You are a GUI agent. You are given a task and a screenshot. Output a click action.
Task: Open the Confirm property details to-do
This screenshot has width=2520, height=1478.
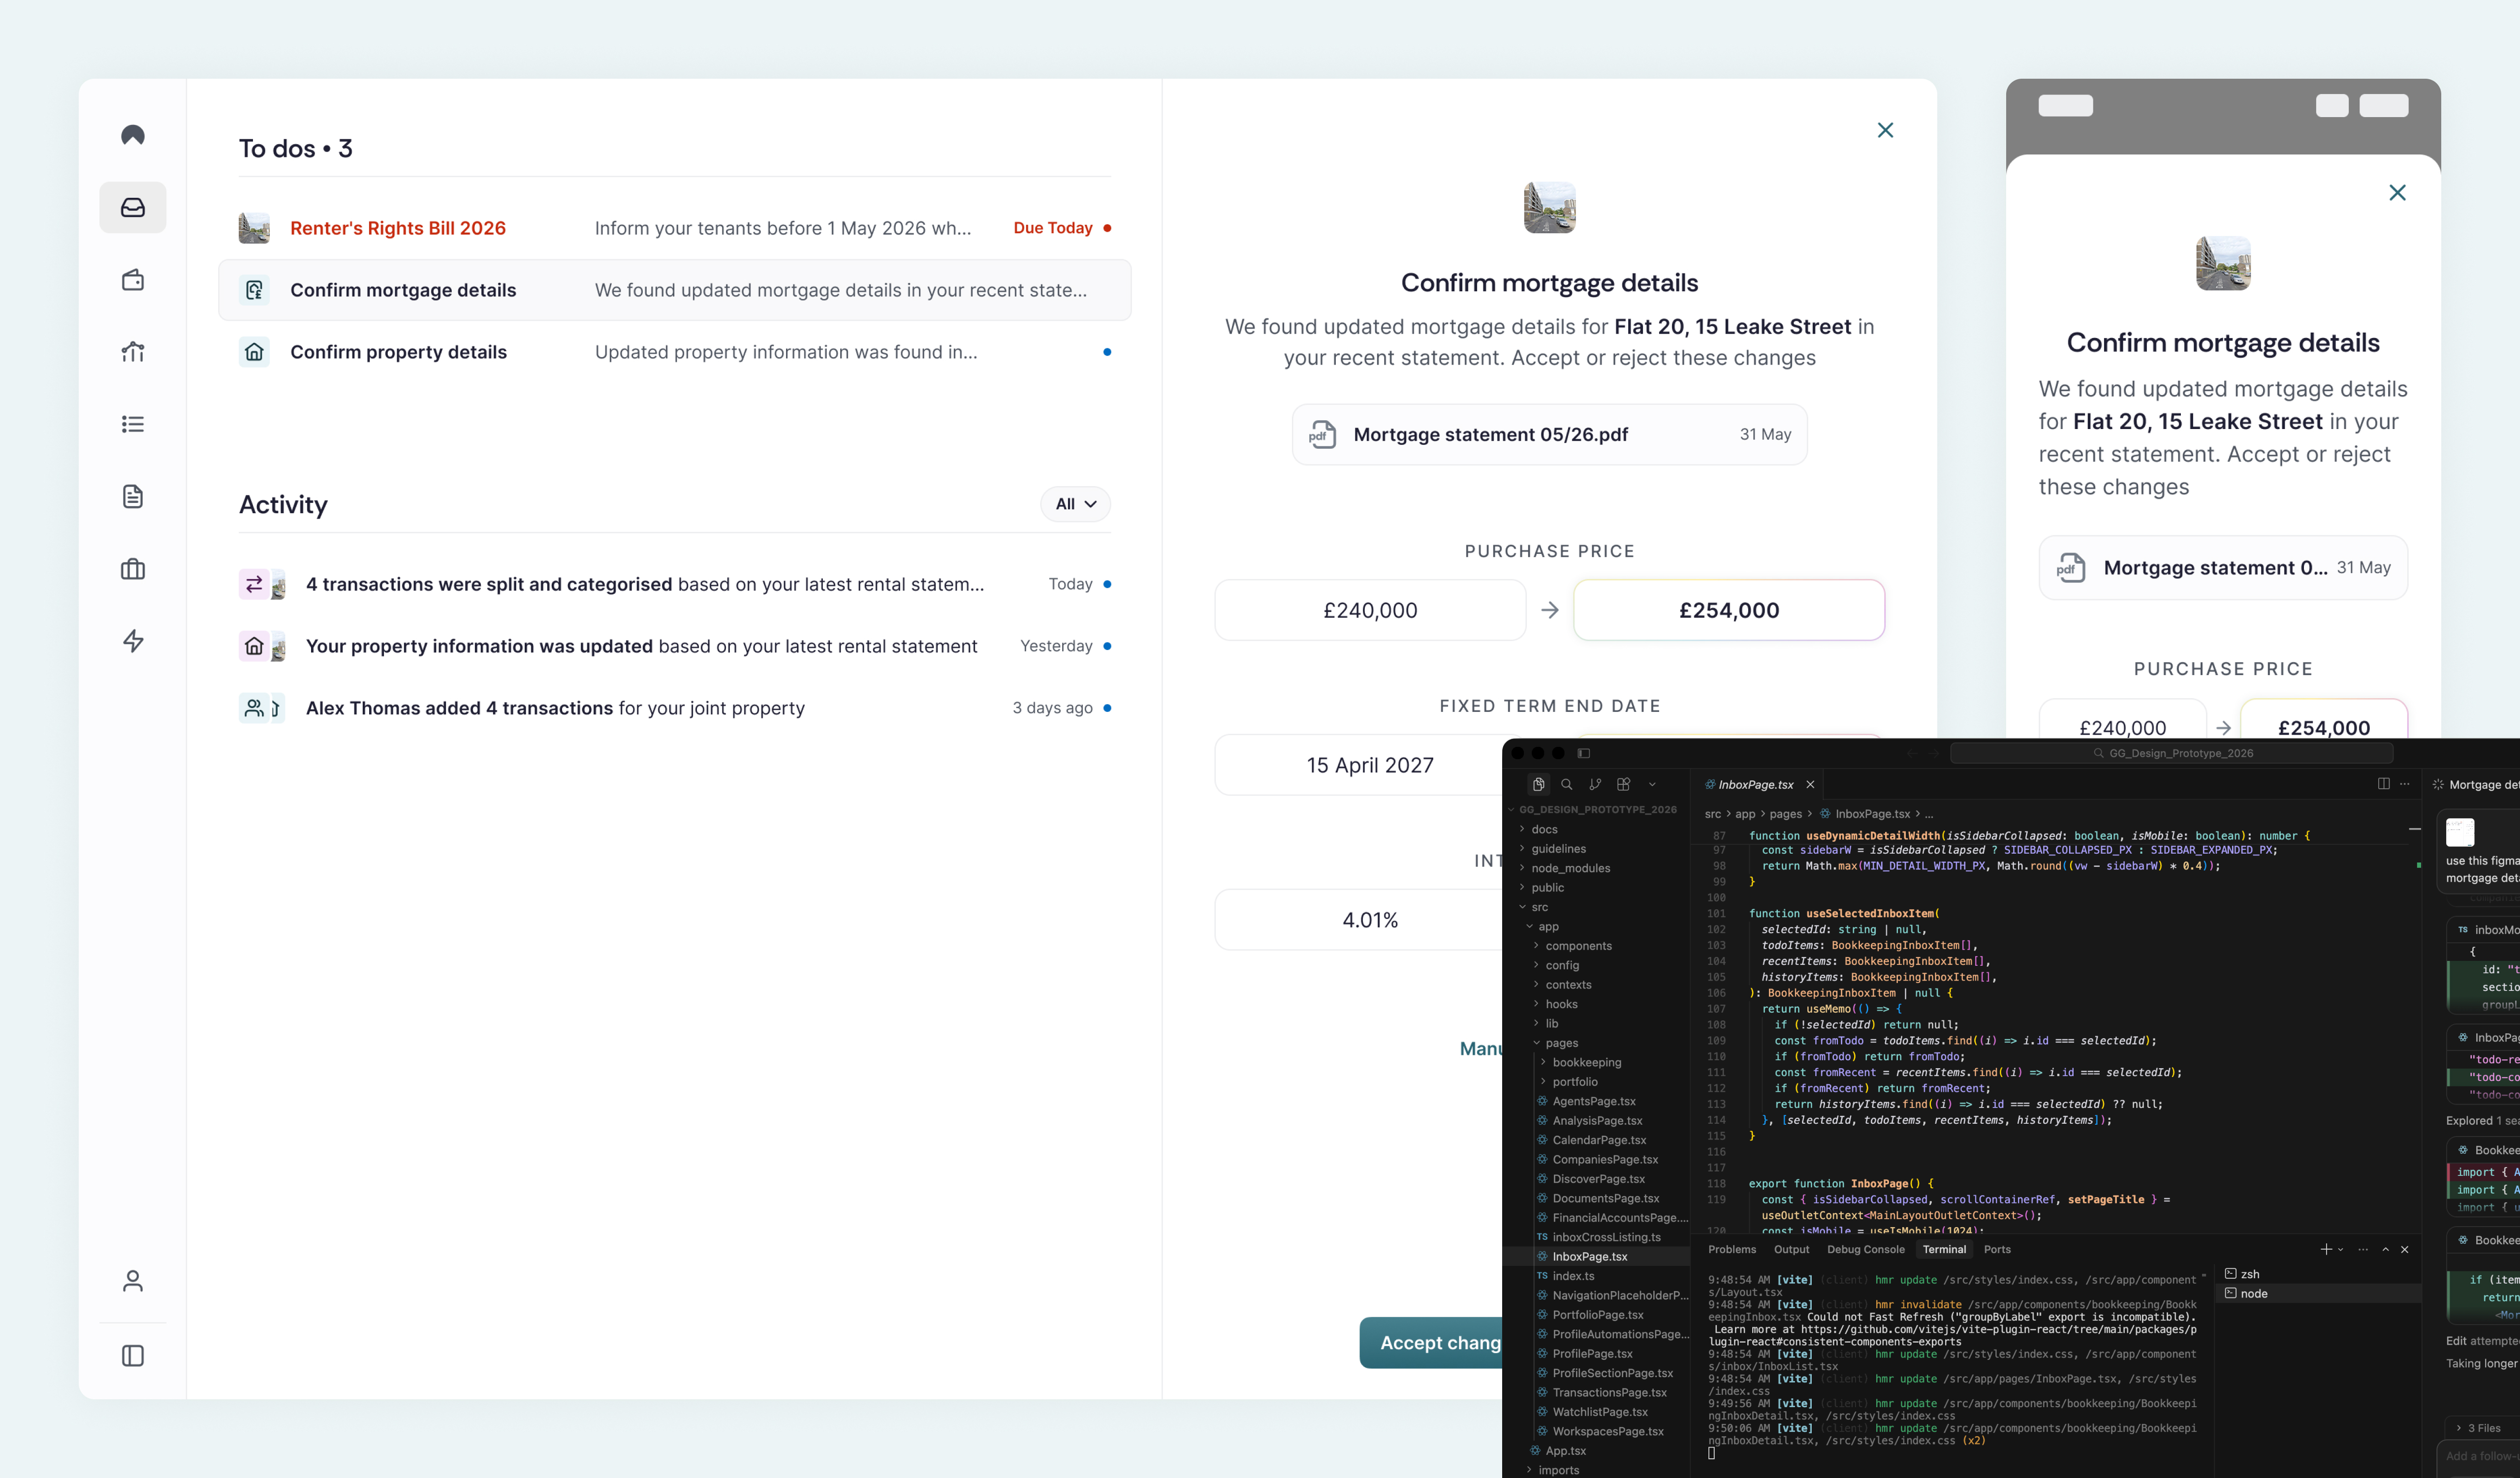pos(675,352)
